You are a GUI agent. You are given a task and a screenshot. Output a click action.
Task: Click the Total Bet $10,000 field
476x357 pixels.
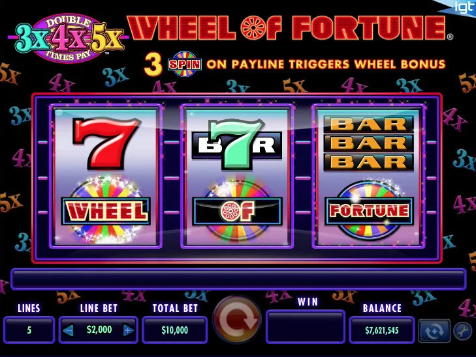pyautogui.click(x=175, y=330)
